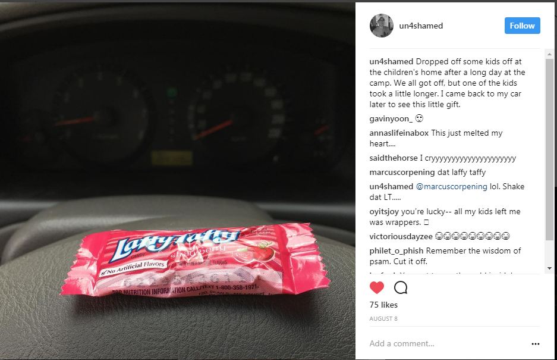Click the comments scrollbar up arrow
Screen dimensions: 557x360
coord(549,54)
